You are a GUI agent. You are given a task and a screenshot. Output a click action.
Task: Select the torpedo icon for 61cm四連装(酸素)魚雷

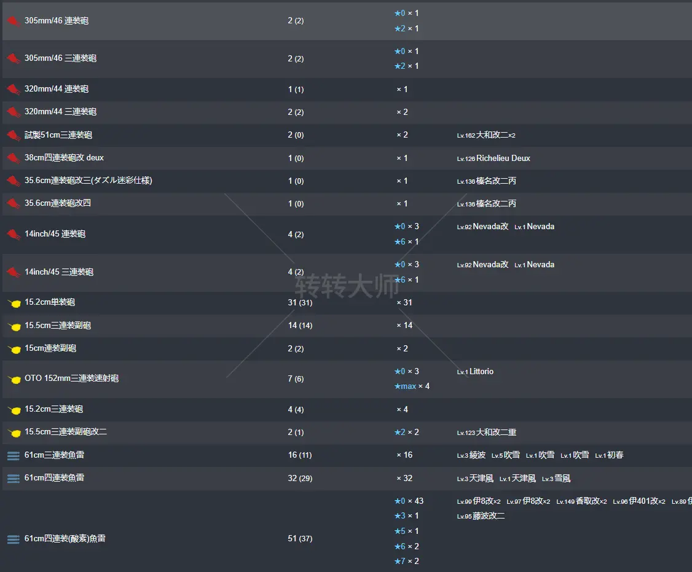[x=14, y=539]
